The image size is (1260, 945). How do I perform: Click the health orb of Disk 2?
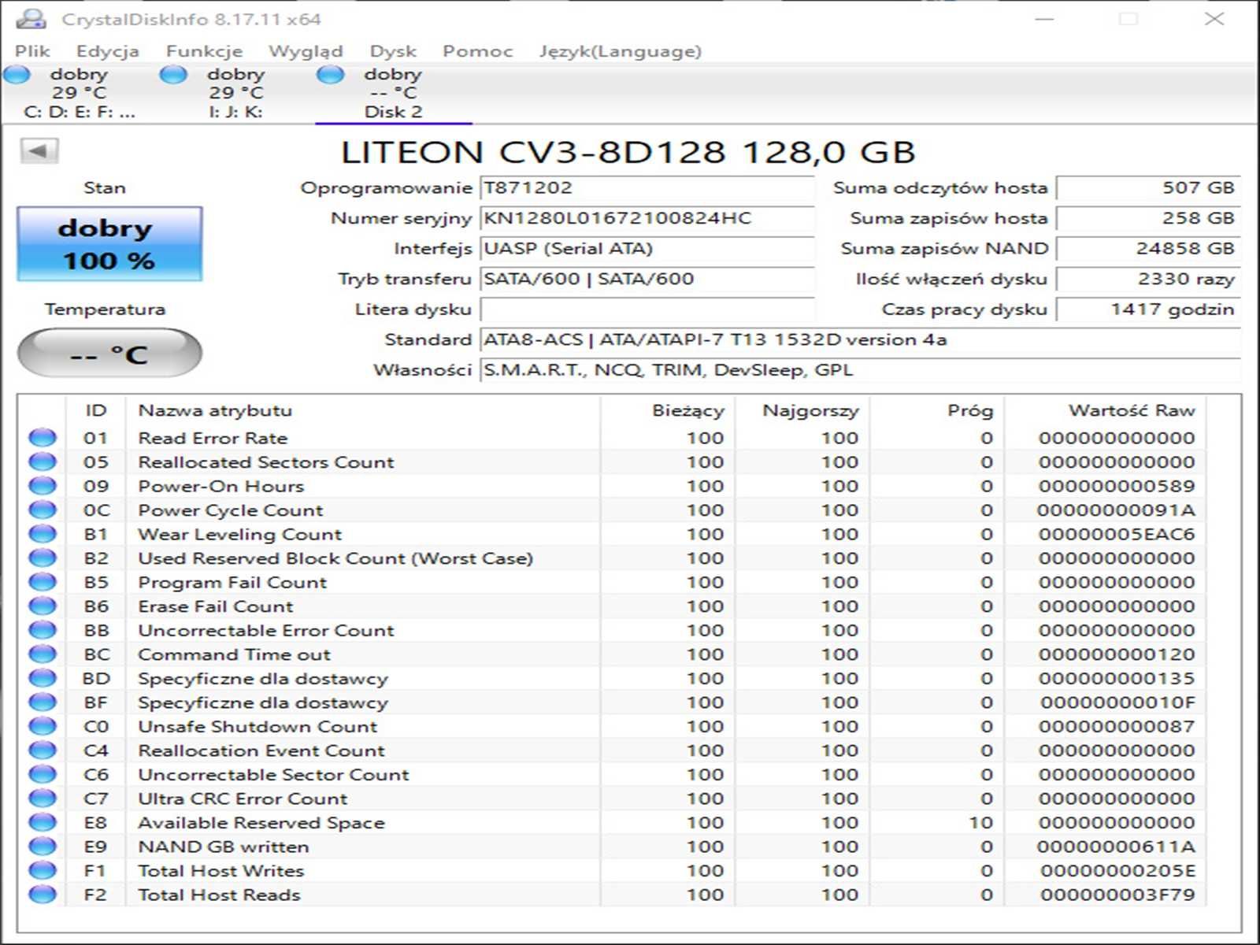point(330,75)
